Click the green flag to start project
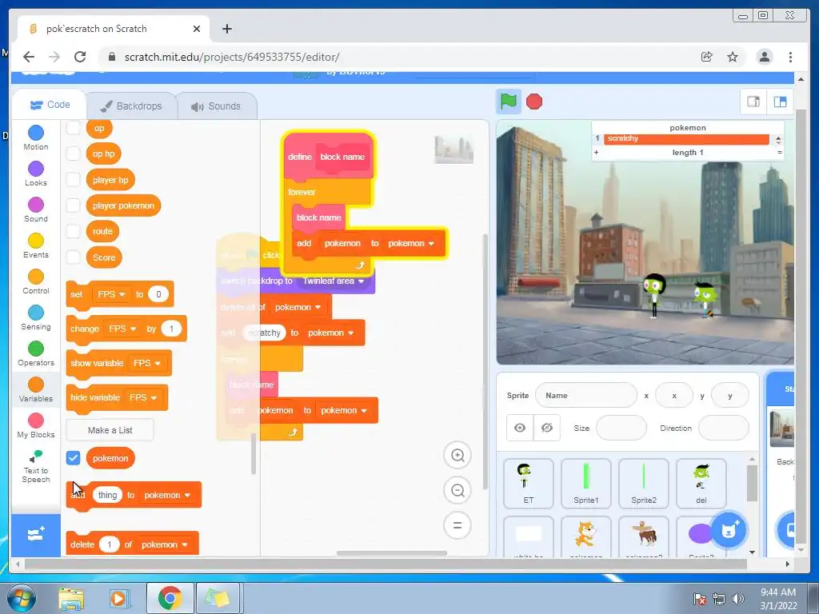819x614 pixels. [508, 102]
